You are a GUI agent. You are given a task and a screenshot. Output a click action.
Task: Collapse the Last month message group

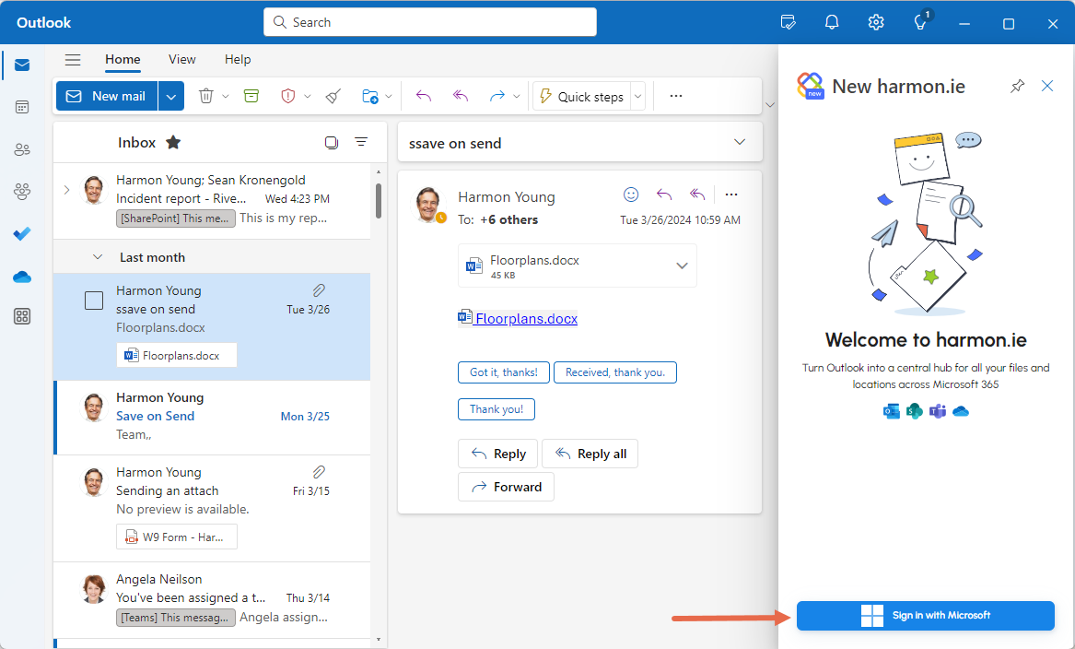click(98, 257)
